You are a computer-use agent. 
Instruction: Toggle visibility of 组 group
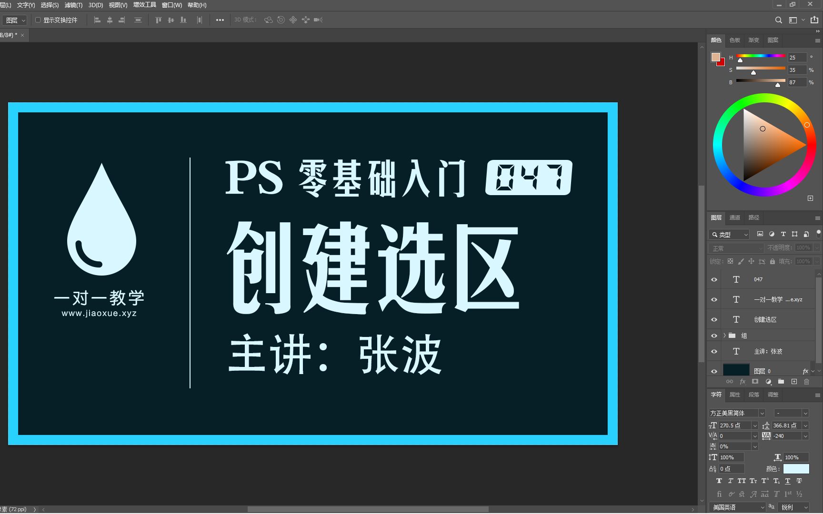(714, 336)
